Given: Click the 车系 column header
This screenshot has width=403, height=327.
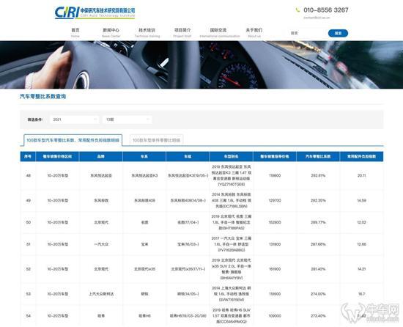Looking at the screenshot, I should (144, 156).
